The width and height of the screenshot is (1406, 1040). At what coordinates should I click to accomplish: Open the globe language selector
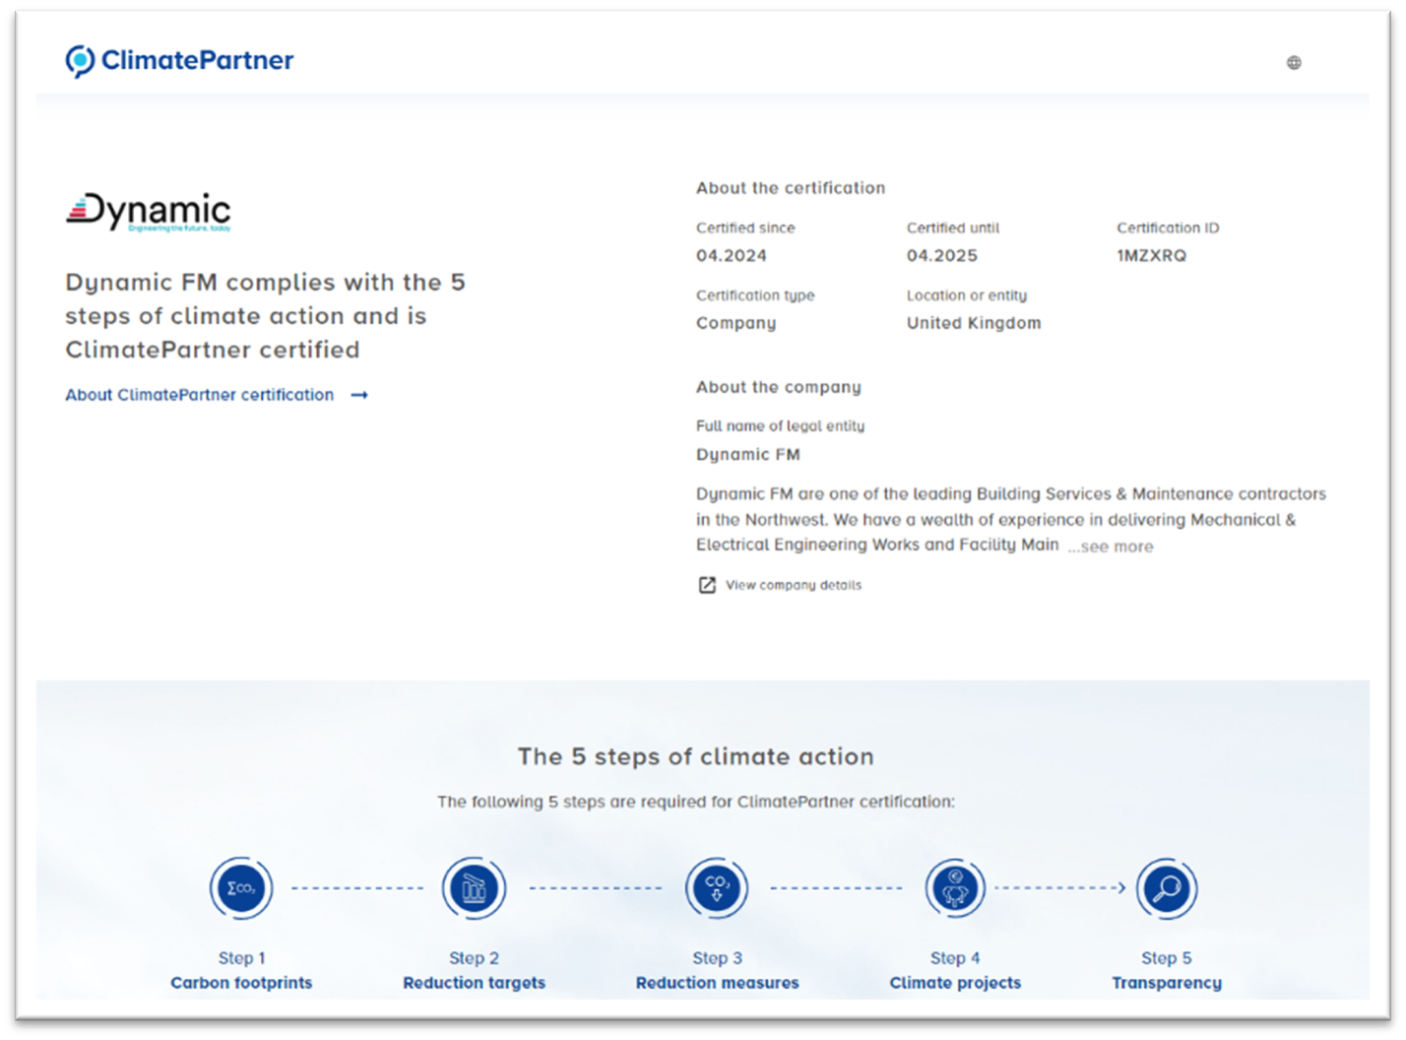click(1295, 61)
